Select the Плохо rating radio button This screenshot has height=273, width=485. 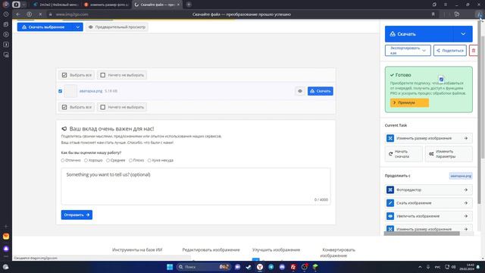pyautogui.click(x=130, y=160)
